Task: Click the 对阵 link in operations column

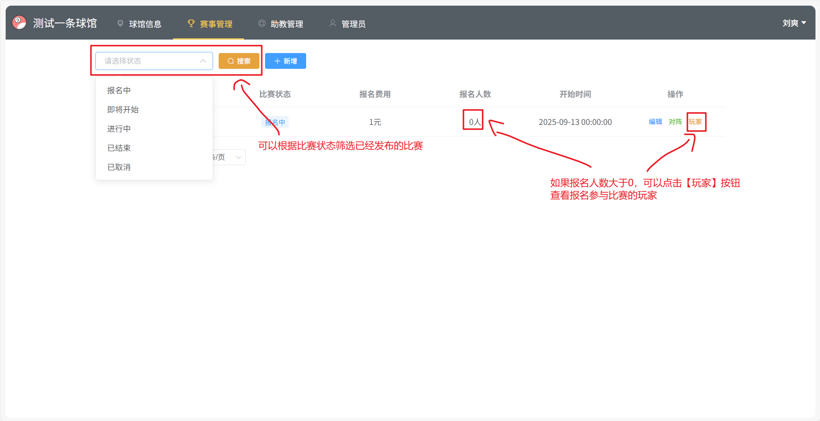Action: coord(675,122)
